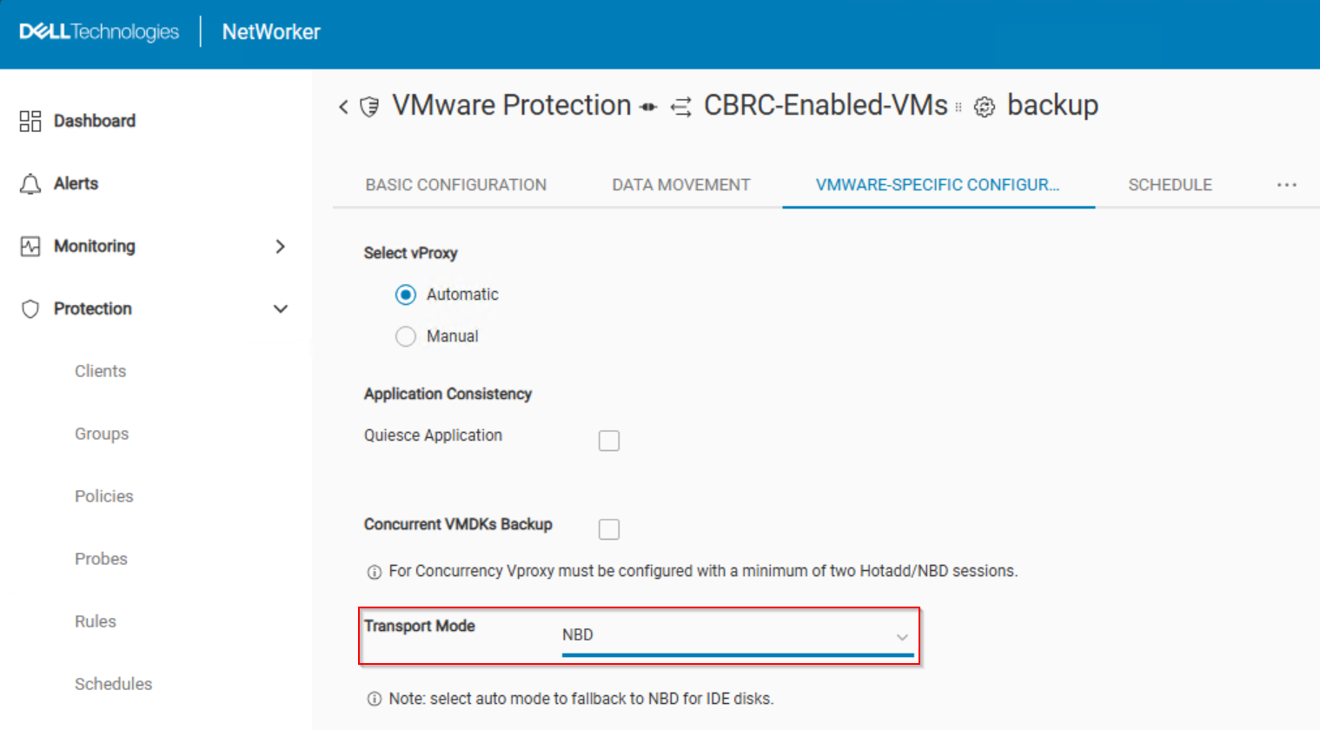Image resolution: width=1320 pixels, height=730 pixels.
Task: Show more tabs with the ellipsis button
Action: point(1286,185)
